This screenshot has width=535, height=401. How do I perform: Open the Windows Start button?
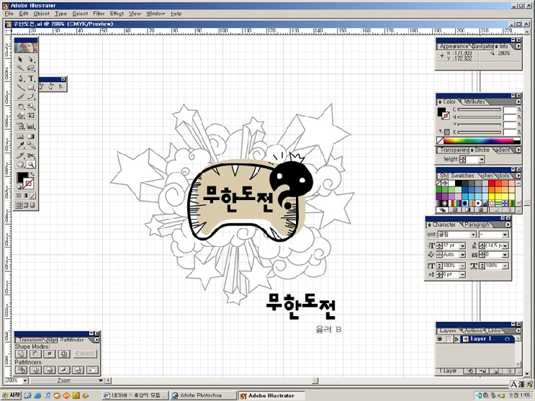(12, 395)
